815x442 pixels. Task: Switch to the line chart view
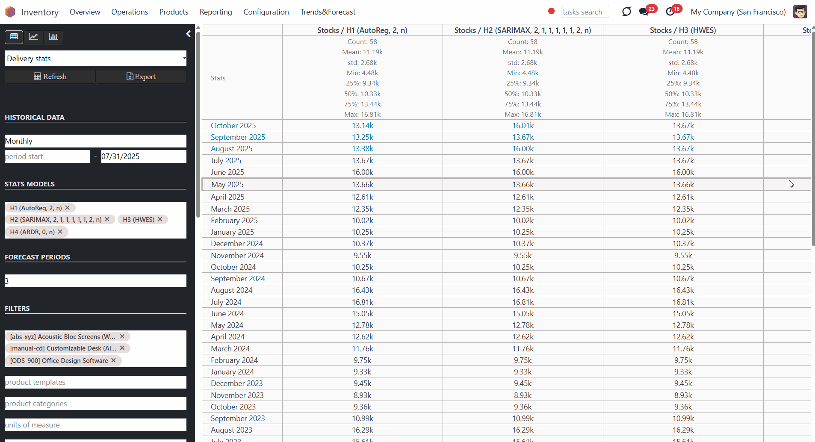point(33,37)
